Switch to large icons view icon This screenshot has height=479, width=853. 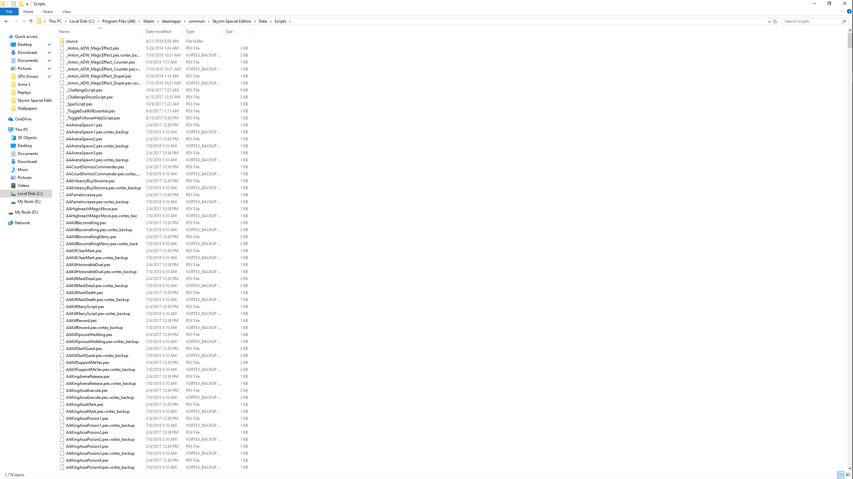[x=848, y=475]
